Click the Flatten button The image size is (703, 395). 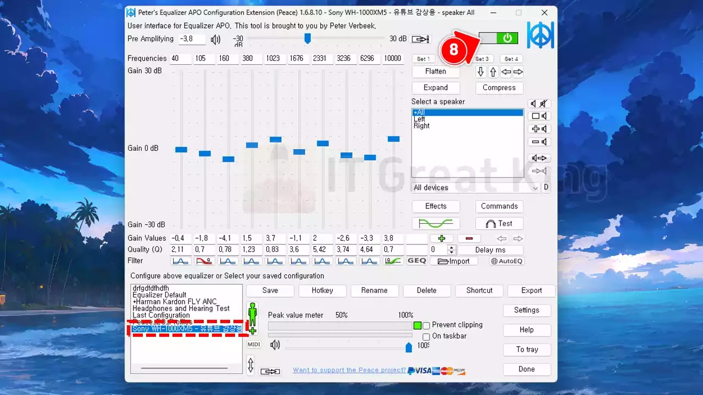(436, 71)
